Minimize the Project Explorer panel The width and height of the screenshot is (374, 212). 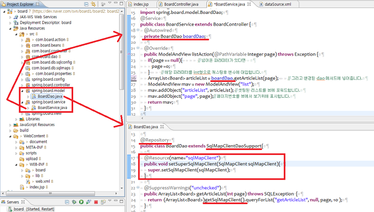tap(116, 3)
